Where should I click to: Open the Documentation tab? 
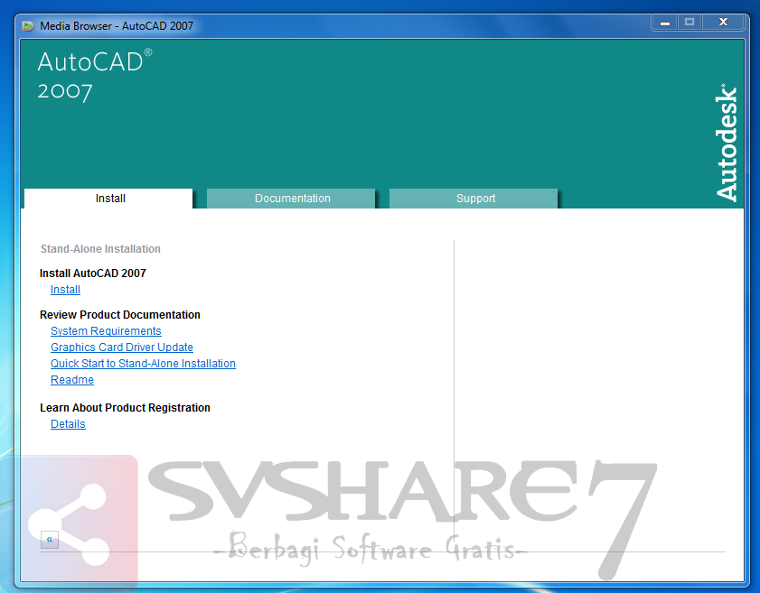click(x=291, y=199)
